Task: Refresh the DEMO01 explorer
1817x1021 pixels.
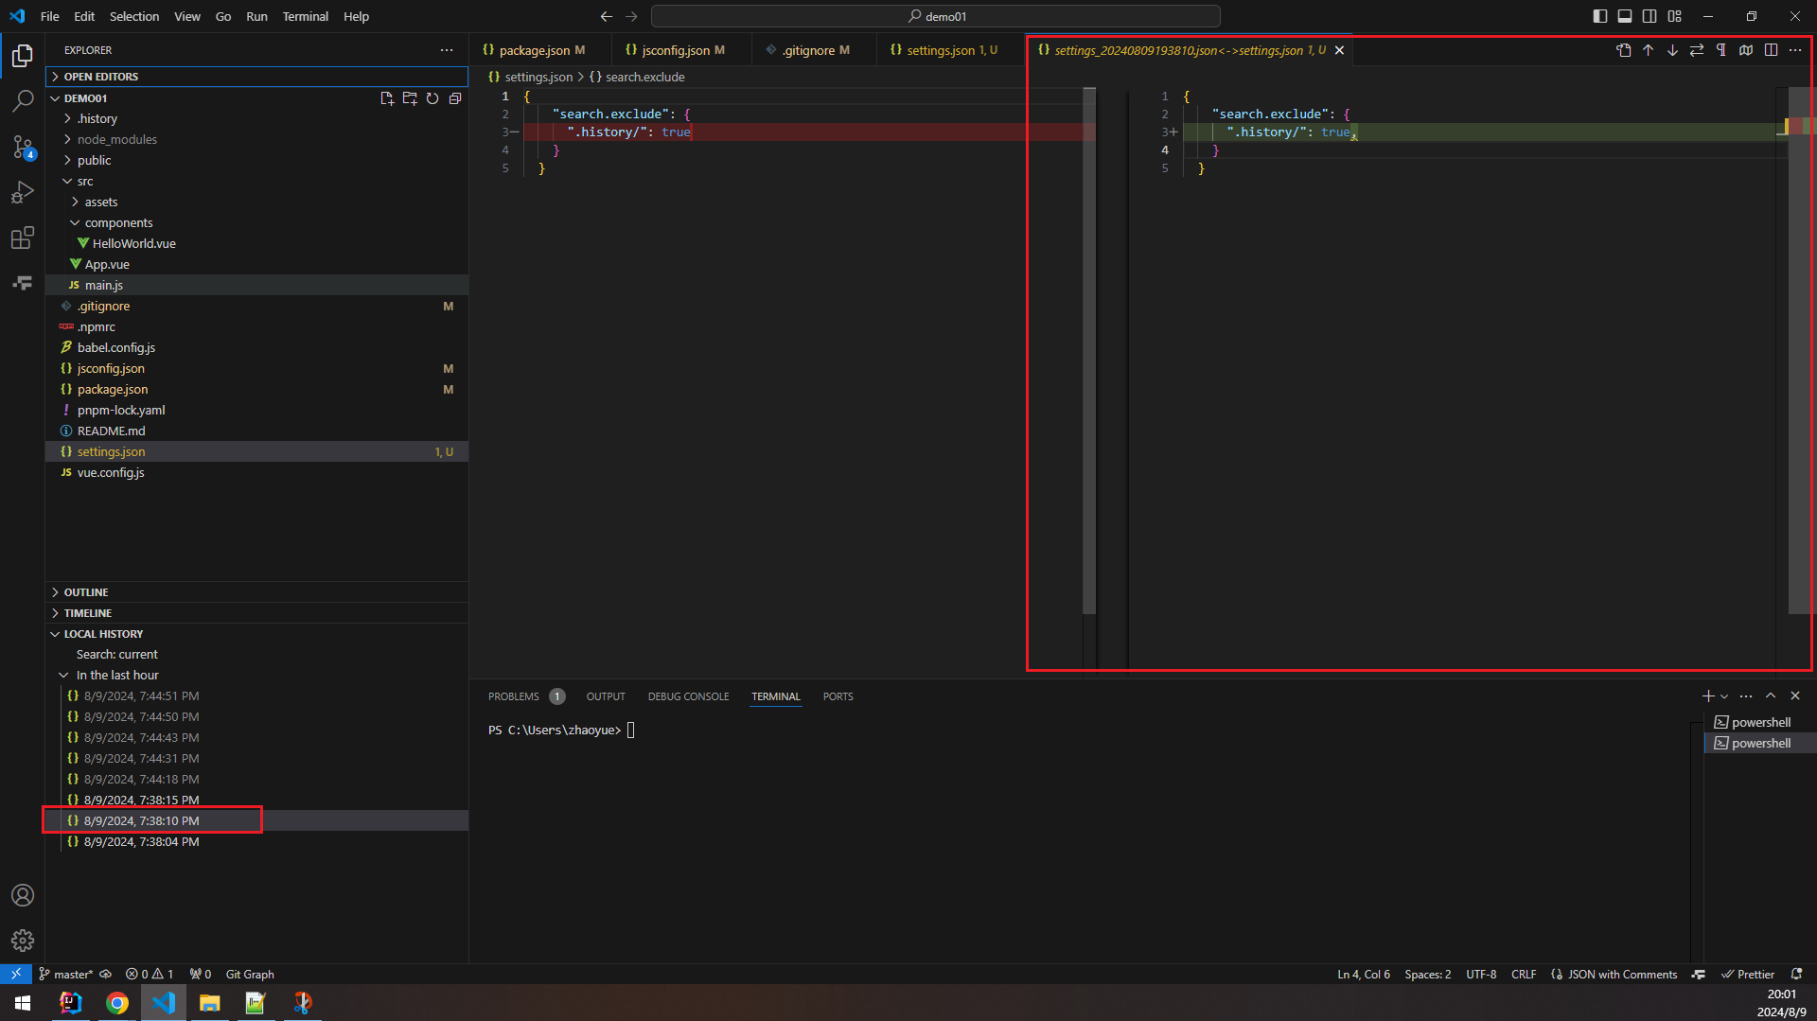Action: pos(432,98)
